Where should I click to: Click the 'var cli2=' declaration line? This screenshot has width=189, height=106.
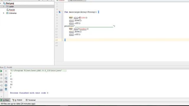pyautogui.click(x=79, y=29)
